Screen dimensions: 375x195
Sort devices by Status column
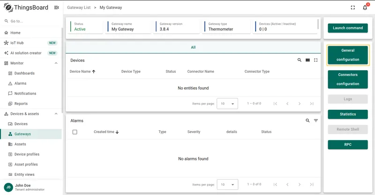(171, 72)
